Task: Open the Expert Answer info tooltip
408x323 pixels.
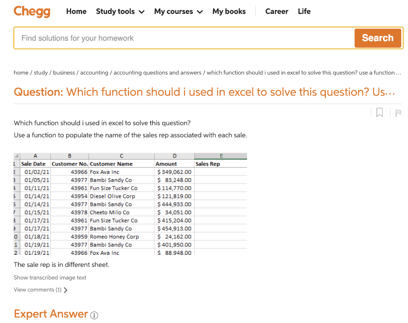Action: (94, 315)
